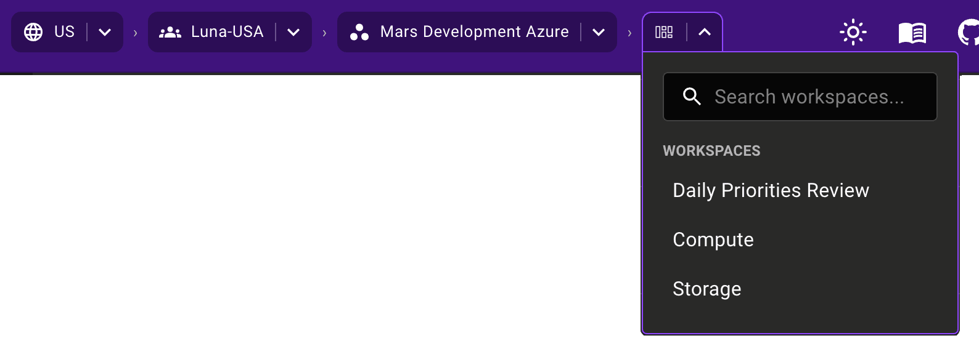Click the WORKSPACES section heading
979x362 pixels.
click(x=711, y=151)
